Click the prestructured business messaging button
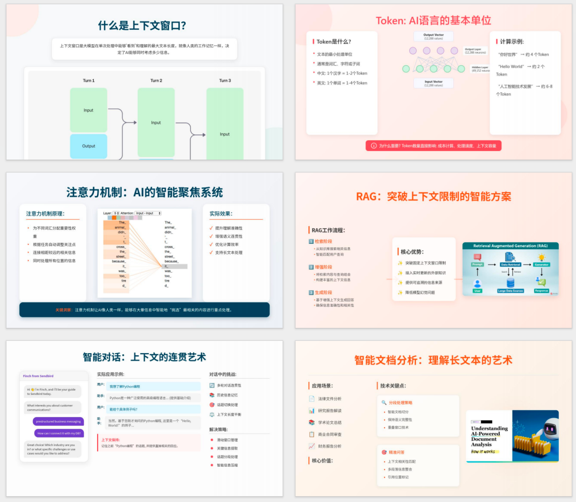Image resolution: width=576 pixels, height=502 pixels. (x=59, y=421)
